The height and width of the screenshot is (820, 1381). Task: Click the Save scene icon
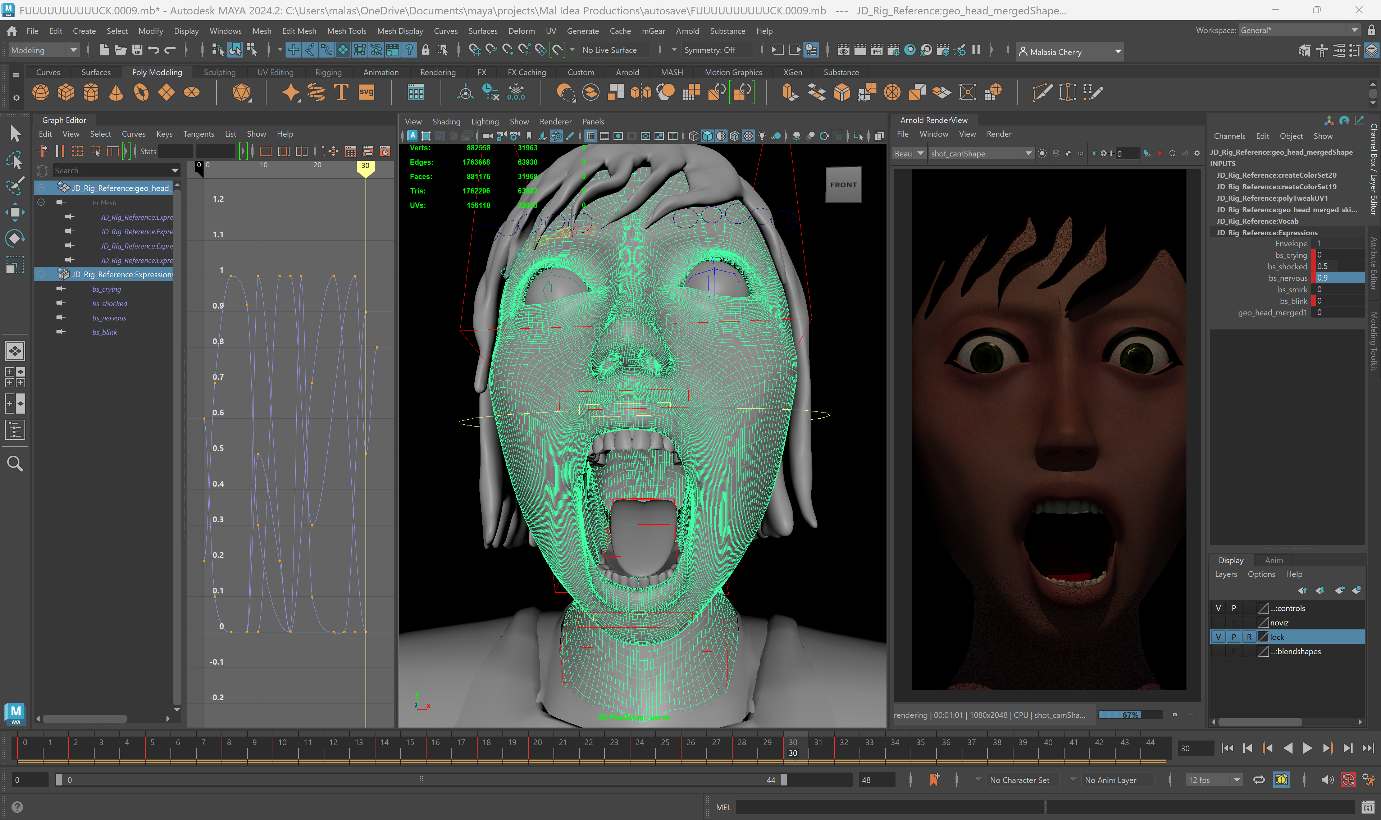click(x=137, y=50)
